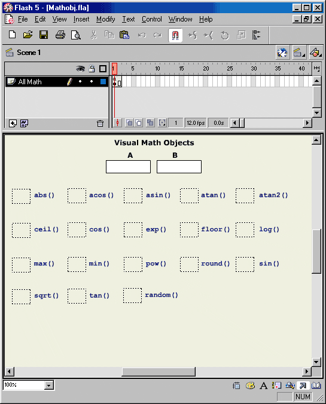Open the Modify menu
Viewport: 326px width, 404px height.
[x=106, y=19]
